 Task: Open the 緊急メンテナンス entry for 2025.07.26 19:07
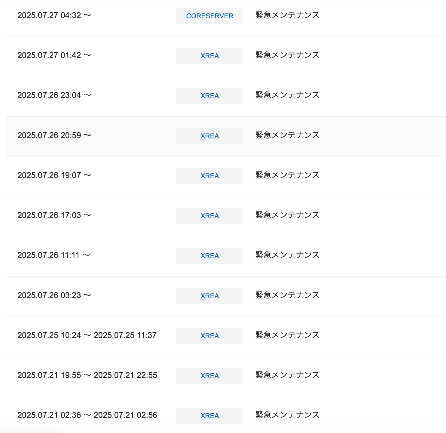(x=287, y=175)
